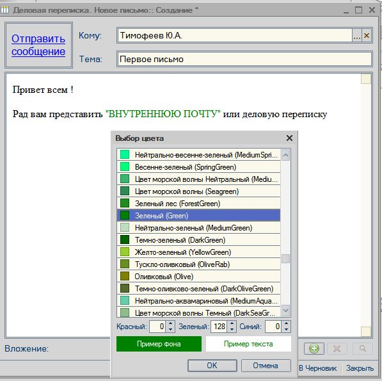Confirm color with the OK button
This screenshot has width=382, height=381.
(x=212, y=366)
